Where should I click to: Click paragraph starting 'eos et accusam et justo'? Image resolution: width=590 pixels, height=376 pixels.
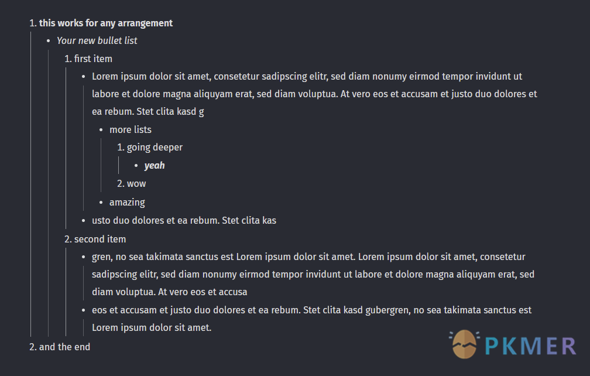pos(311,319)
